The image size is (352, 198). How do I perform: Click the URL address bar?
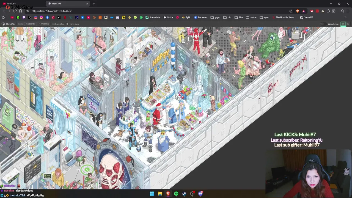pyautogui.click(x=157, y=11)
